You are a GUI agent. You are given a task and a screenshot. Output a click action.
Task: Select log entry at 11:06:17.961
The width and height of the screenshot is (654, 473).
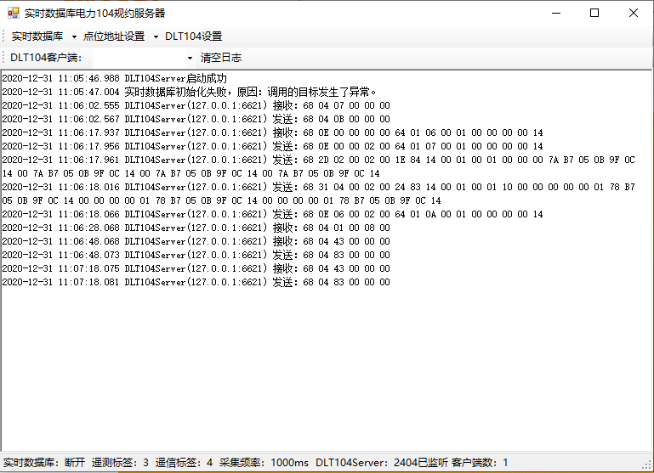coord(319,166)
